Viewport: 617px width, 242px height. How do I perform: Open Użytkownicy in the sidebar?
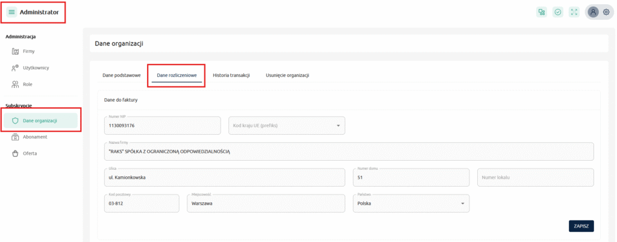35,67
